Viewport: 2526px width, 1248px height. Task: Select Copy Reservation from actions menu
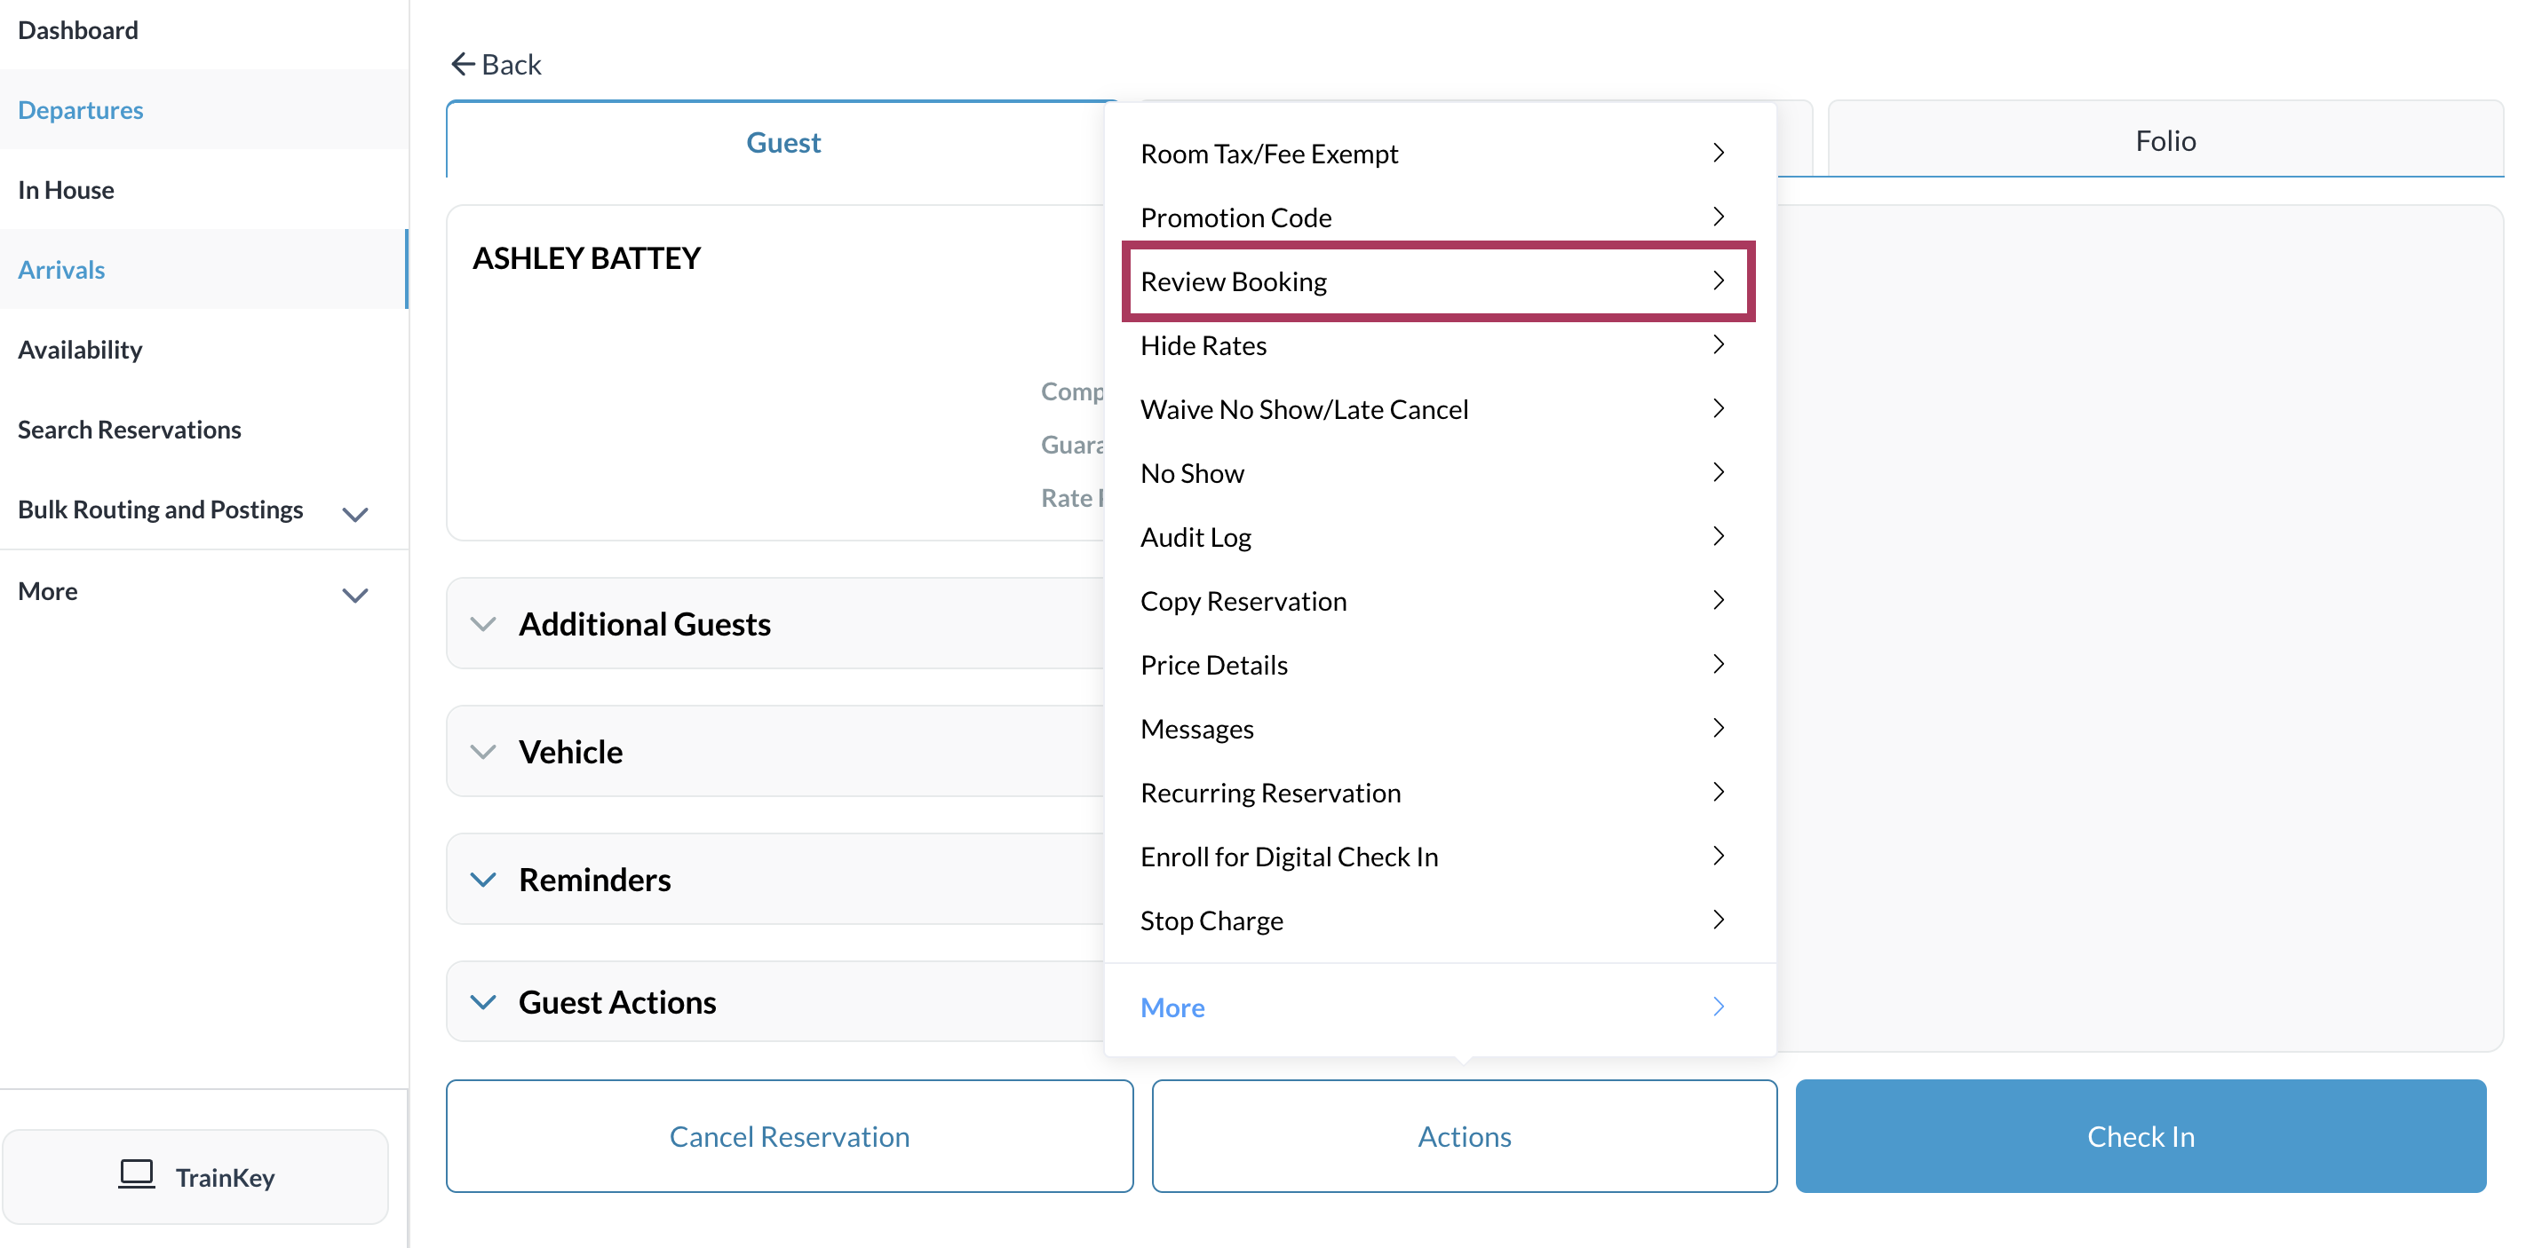(1243, 602)
